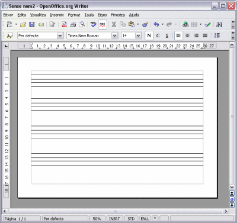Click the horizontal scrollbar thumb
Viewport: 237px width, 223px height.
[116, 211]
